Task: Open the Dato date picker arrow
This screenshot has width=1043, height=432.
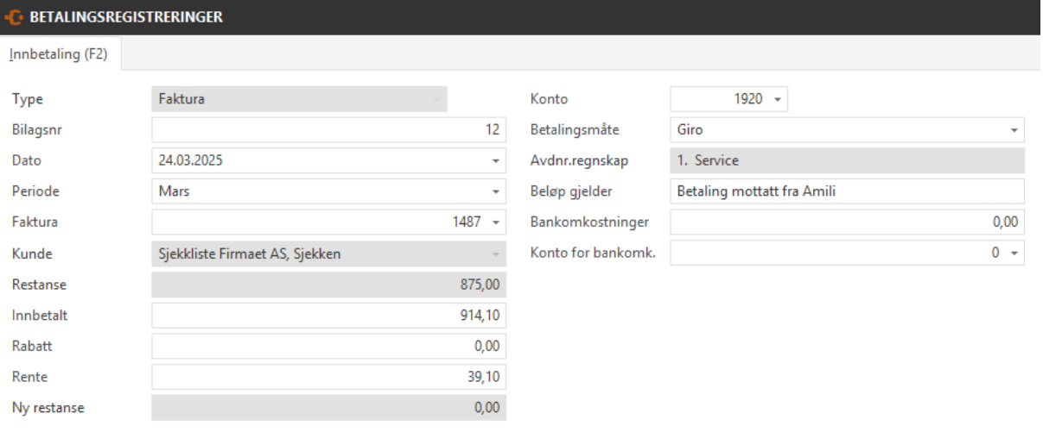Action: tap(495, 161)
